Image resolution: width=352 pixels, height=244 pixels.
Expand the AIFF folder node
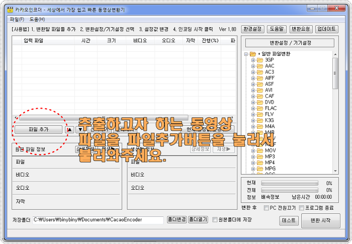click(253, 78)
